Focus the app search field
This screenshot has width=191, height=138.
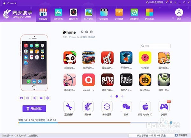(155, 46)
